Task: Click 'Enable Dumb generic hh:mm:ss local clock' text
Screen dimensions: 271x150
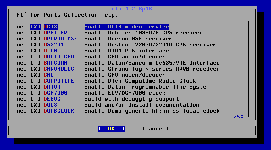Action: (x=152, y=111)
